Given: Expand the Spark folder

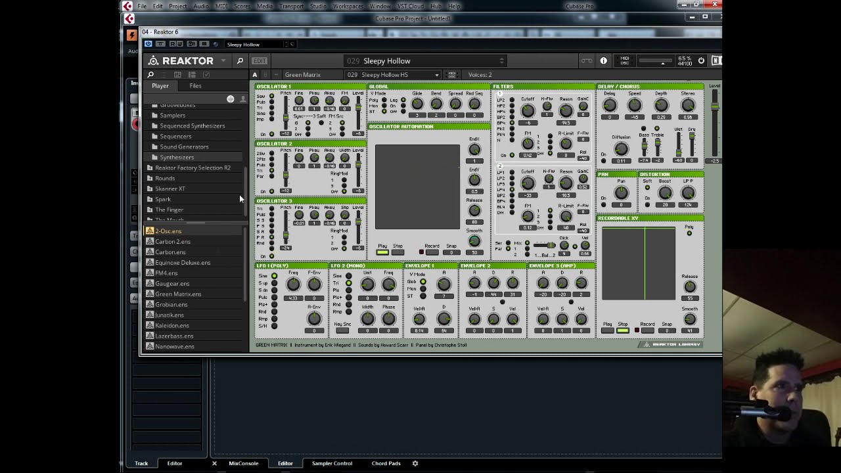Looking at the screenshot, I should click(162, 199).
